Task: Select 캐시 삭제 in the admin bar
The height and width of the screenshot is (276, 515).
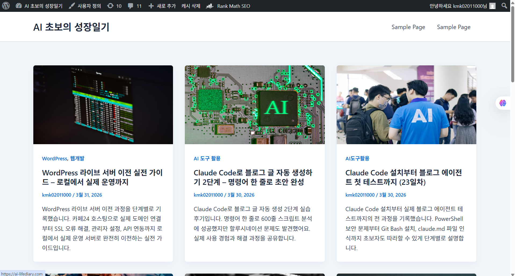Action: (190, 6)
